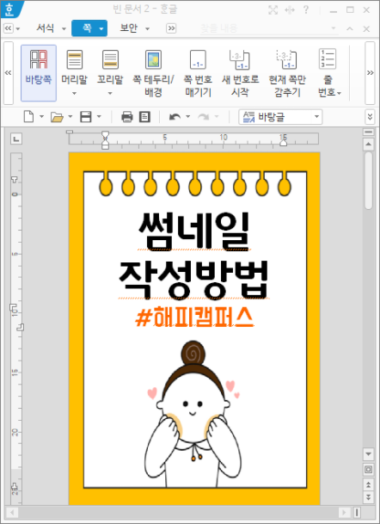Viewport: 380px width, 524px height.
Task: Open the 서식 menu
Action: coord(51,28)
